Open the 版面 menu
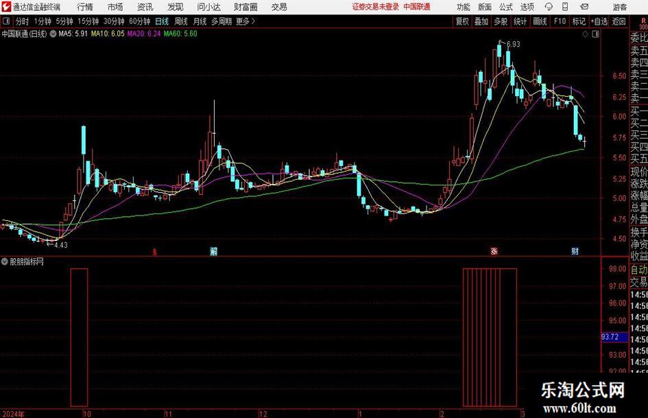This screenshot has height=418, width=648. coord(485,7)
